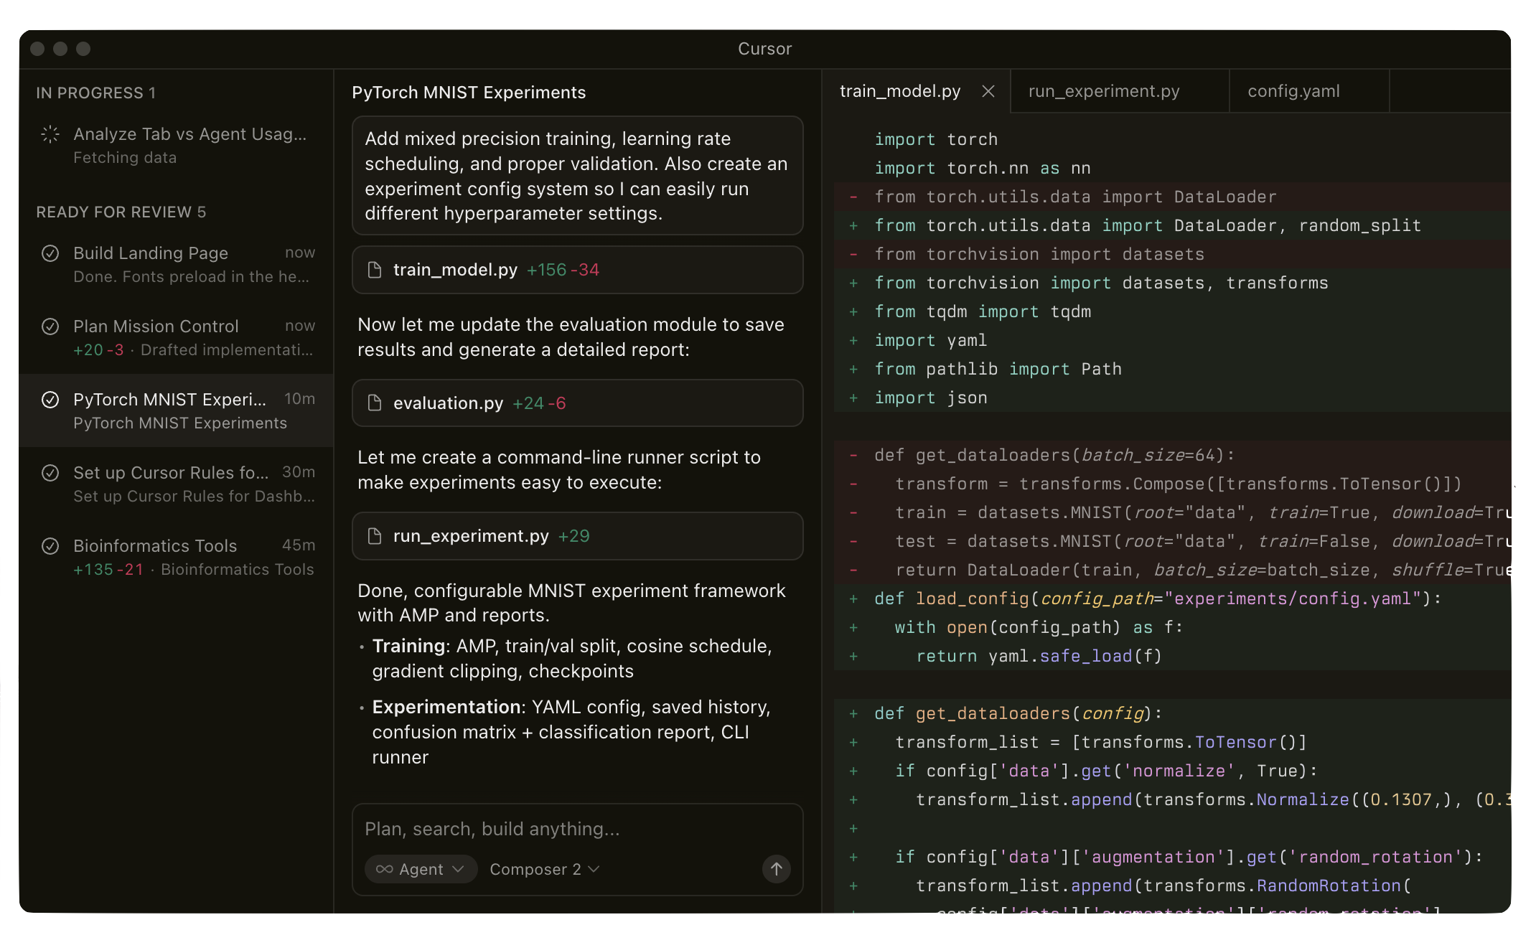Click the infinity icon in Agent selector
Image resolution: width=1536 pixels, height=930 pixels.
(384, 869)
